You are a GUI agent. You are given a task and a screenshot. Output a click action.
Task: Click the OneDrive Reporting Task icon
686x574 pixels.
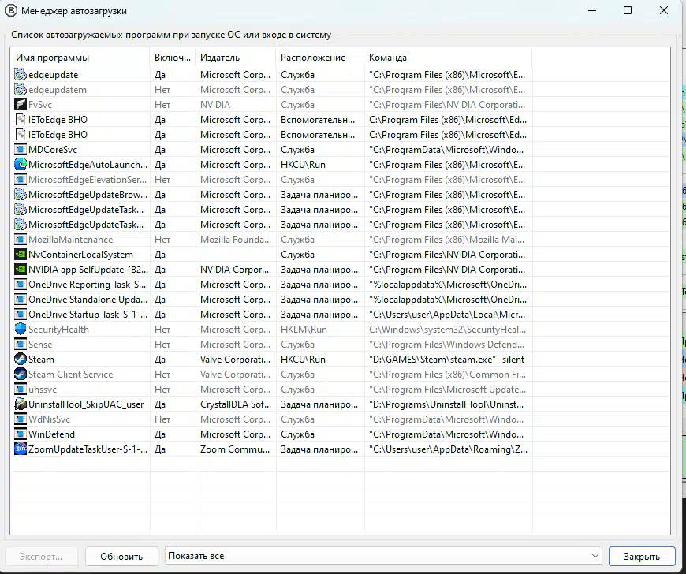point(21,285)
